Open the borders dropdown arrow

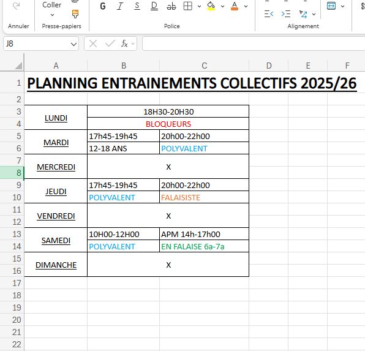(199, 6)
